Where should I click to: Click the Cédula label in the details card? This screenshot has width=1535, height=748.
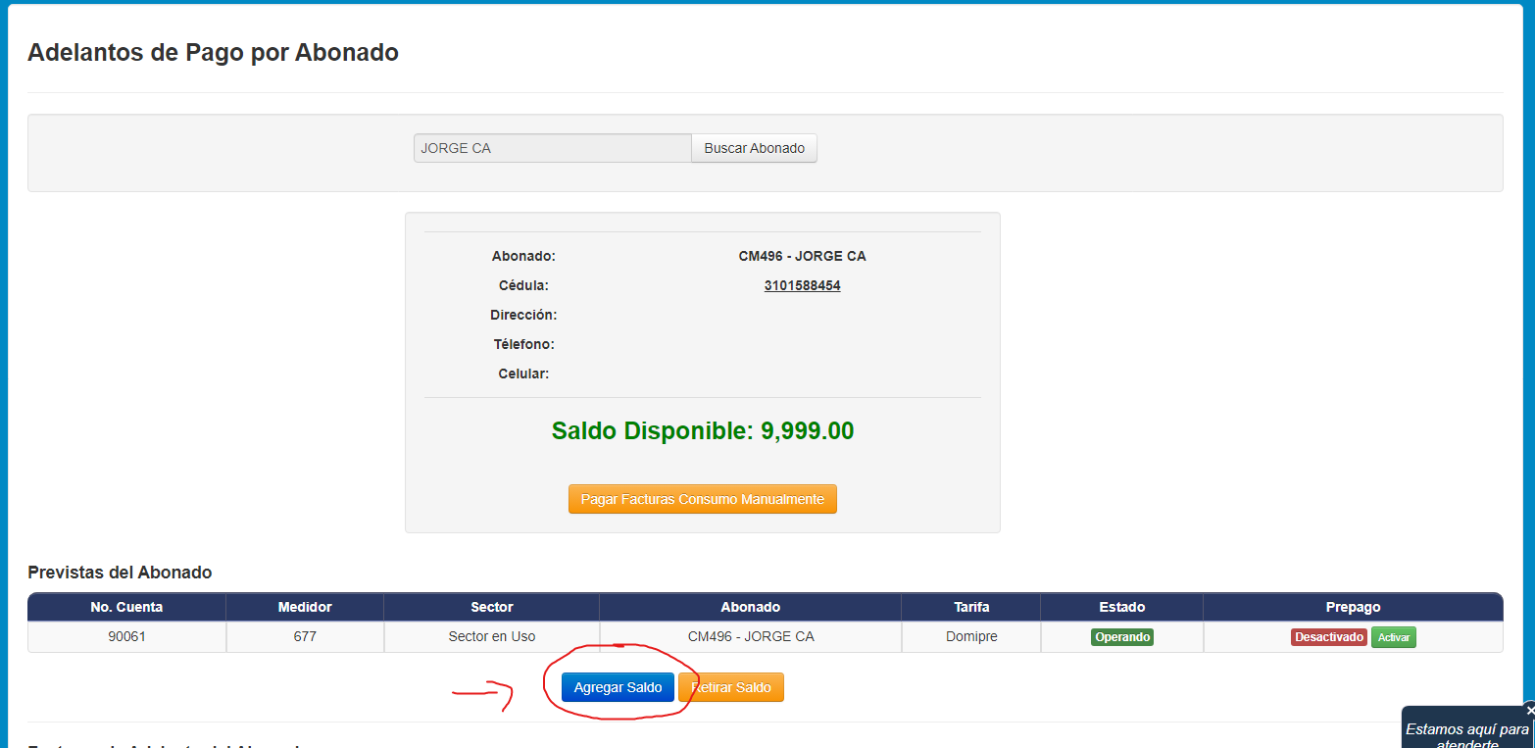tap(523, 286)
